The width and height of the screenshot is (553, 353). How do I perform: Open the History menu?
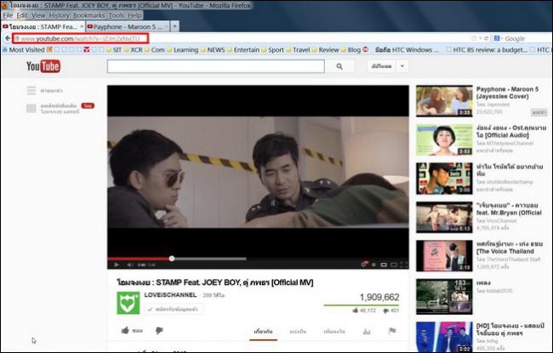(59, 15)
